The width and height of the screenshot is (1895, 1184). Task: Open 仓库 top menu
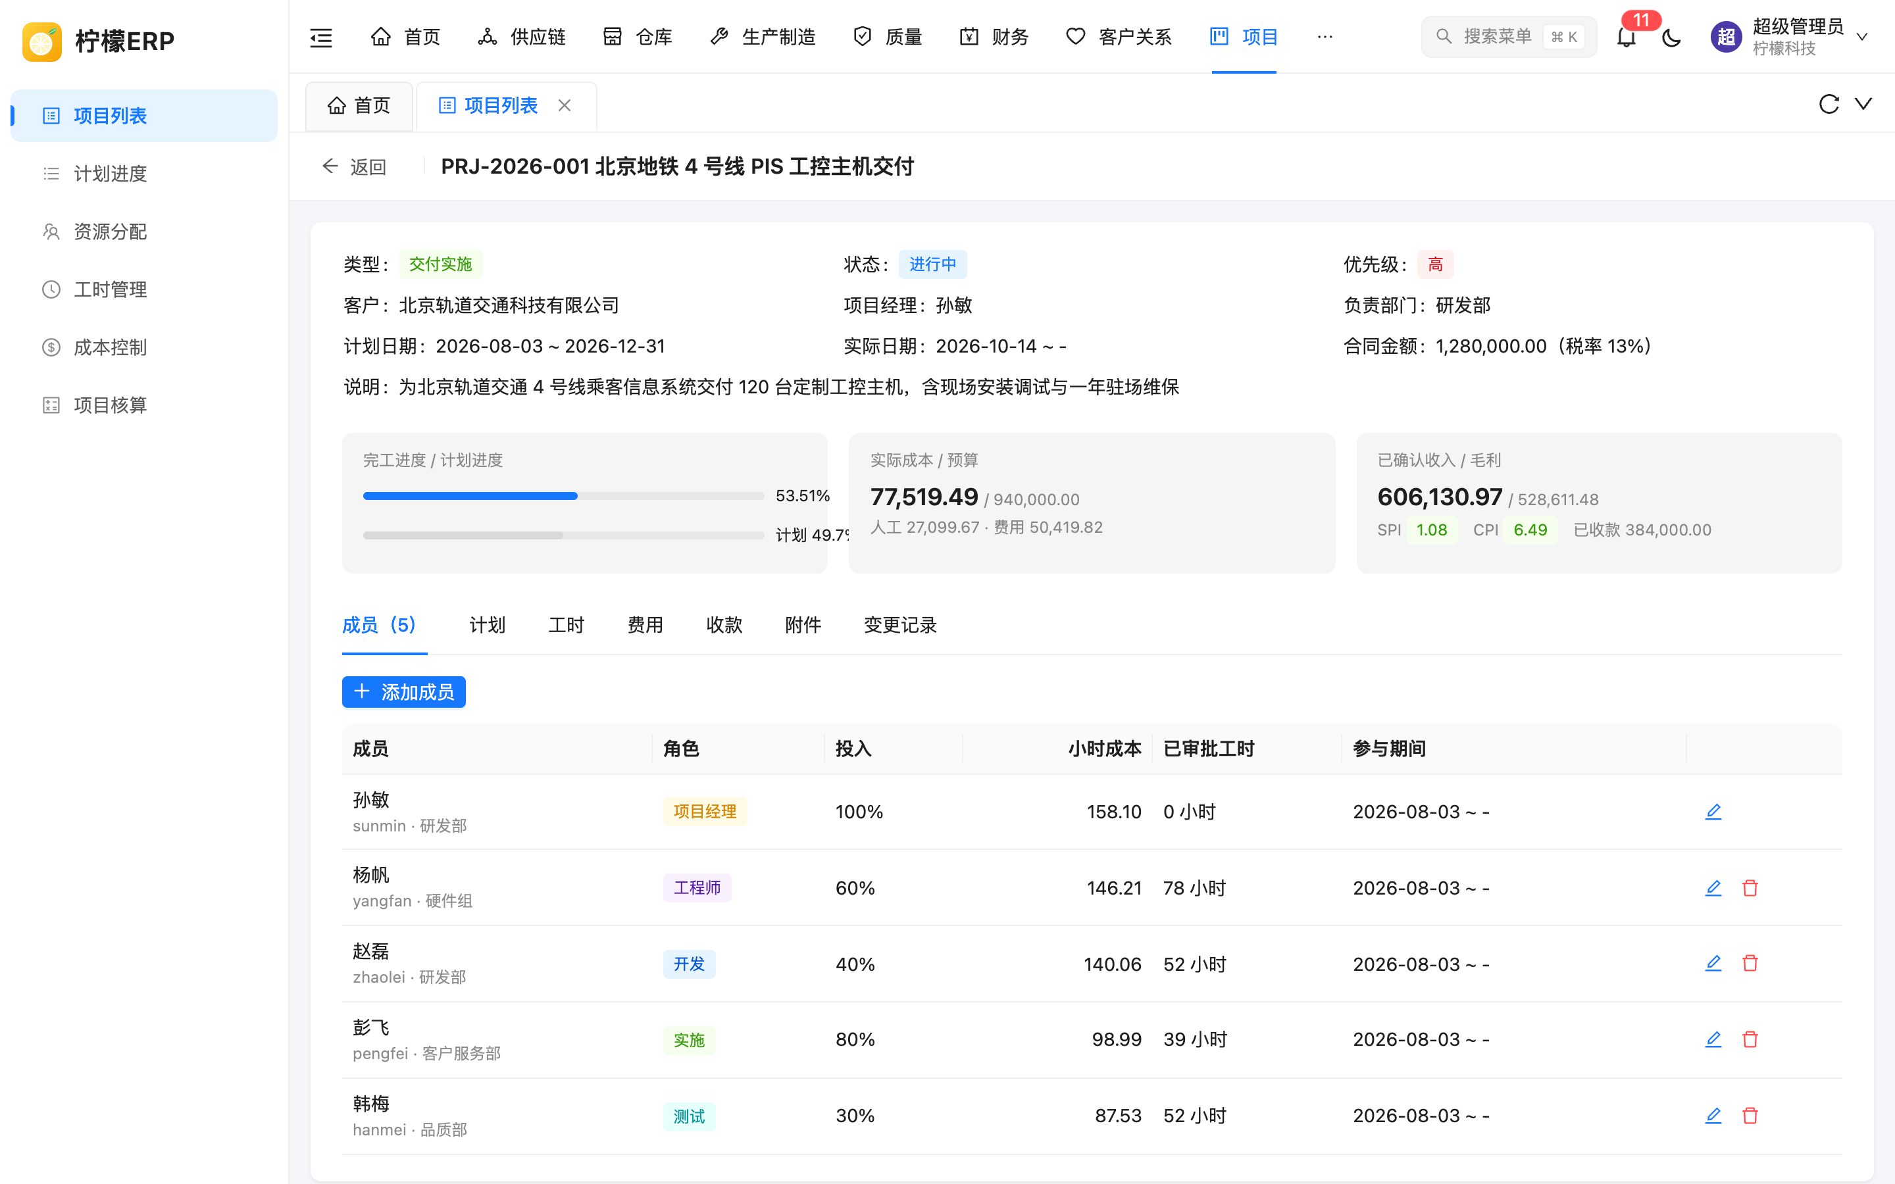pyautogui.click(x=638, y=37)
